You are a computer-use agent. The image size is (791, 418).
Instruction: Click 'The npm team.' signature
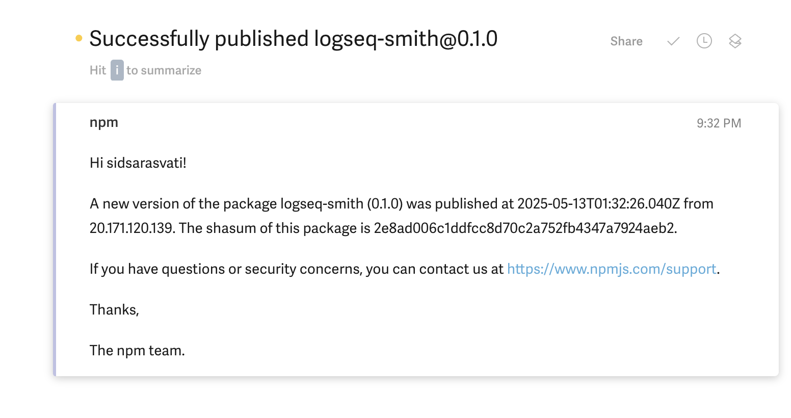(x=137, y=351)
